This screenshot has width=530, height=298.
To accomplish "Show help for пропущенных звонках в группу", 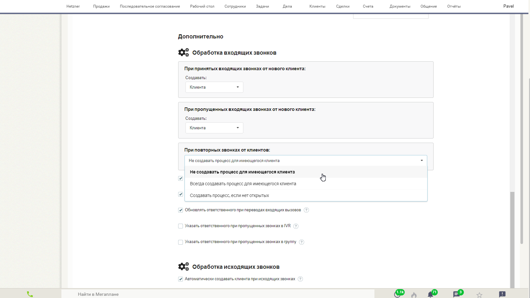I will [302, 242].
